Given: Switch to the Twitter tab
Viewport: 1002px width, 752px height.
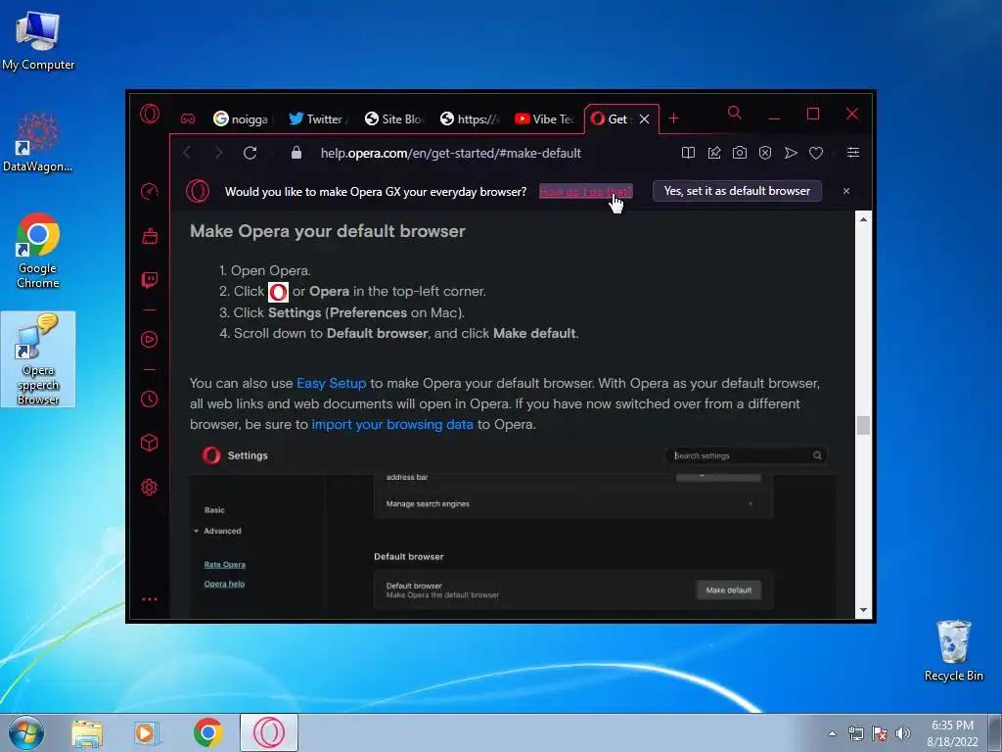Looking at the screenshot, I should coord(317,118).
